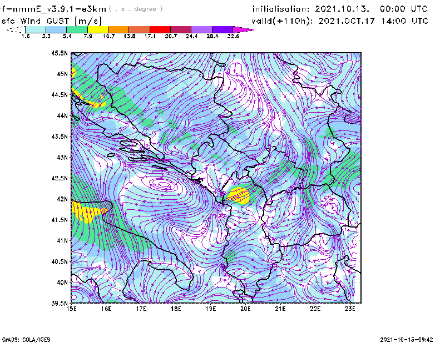This screenshot has width=445, height=343.
Task: Click the 44N latitude label
Action: point(62,115)
